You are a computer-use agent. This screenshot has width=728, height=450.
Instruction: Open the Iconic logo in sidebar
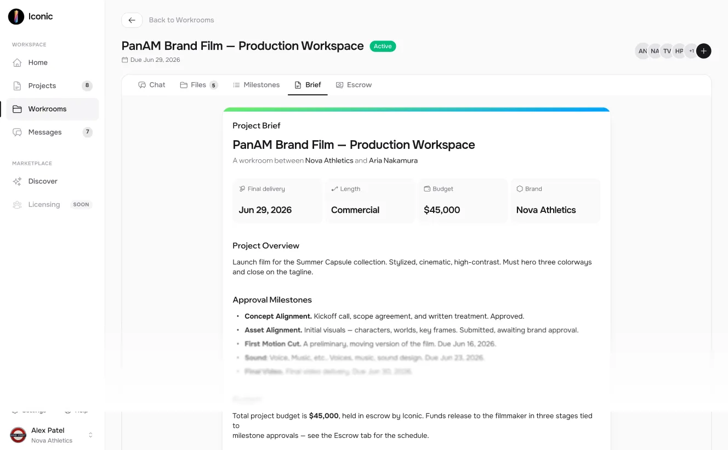(x=16, y=16)
